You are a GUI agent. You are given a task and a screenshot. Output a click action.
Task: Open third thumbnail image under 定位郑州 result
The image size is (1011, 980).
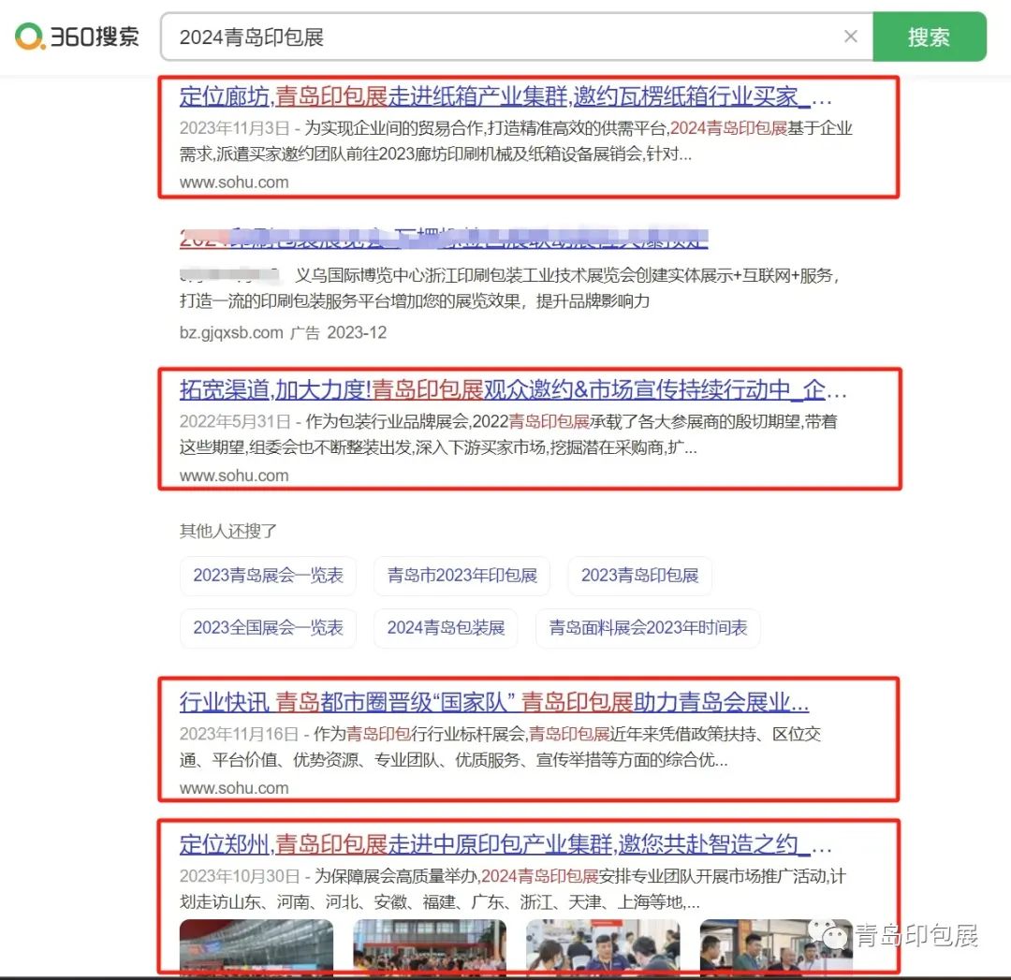click(x=602, y=945)
